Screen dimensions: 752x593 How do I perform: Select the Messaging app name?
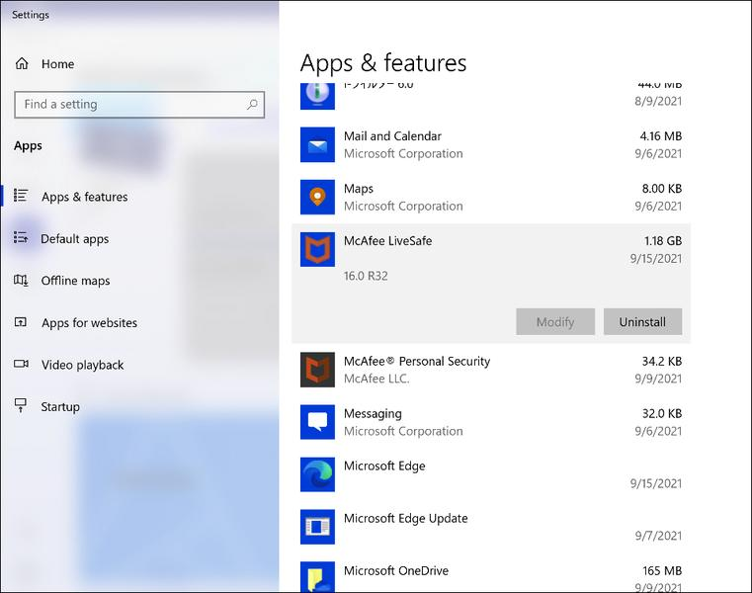[x=373, y=413]
